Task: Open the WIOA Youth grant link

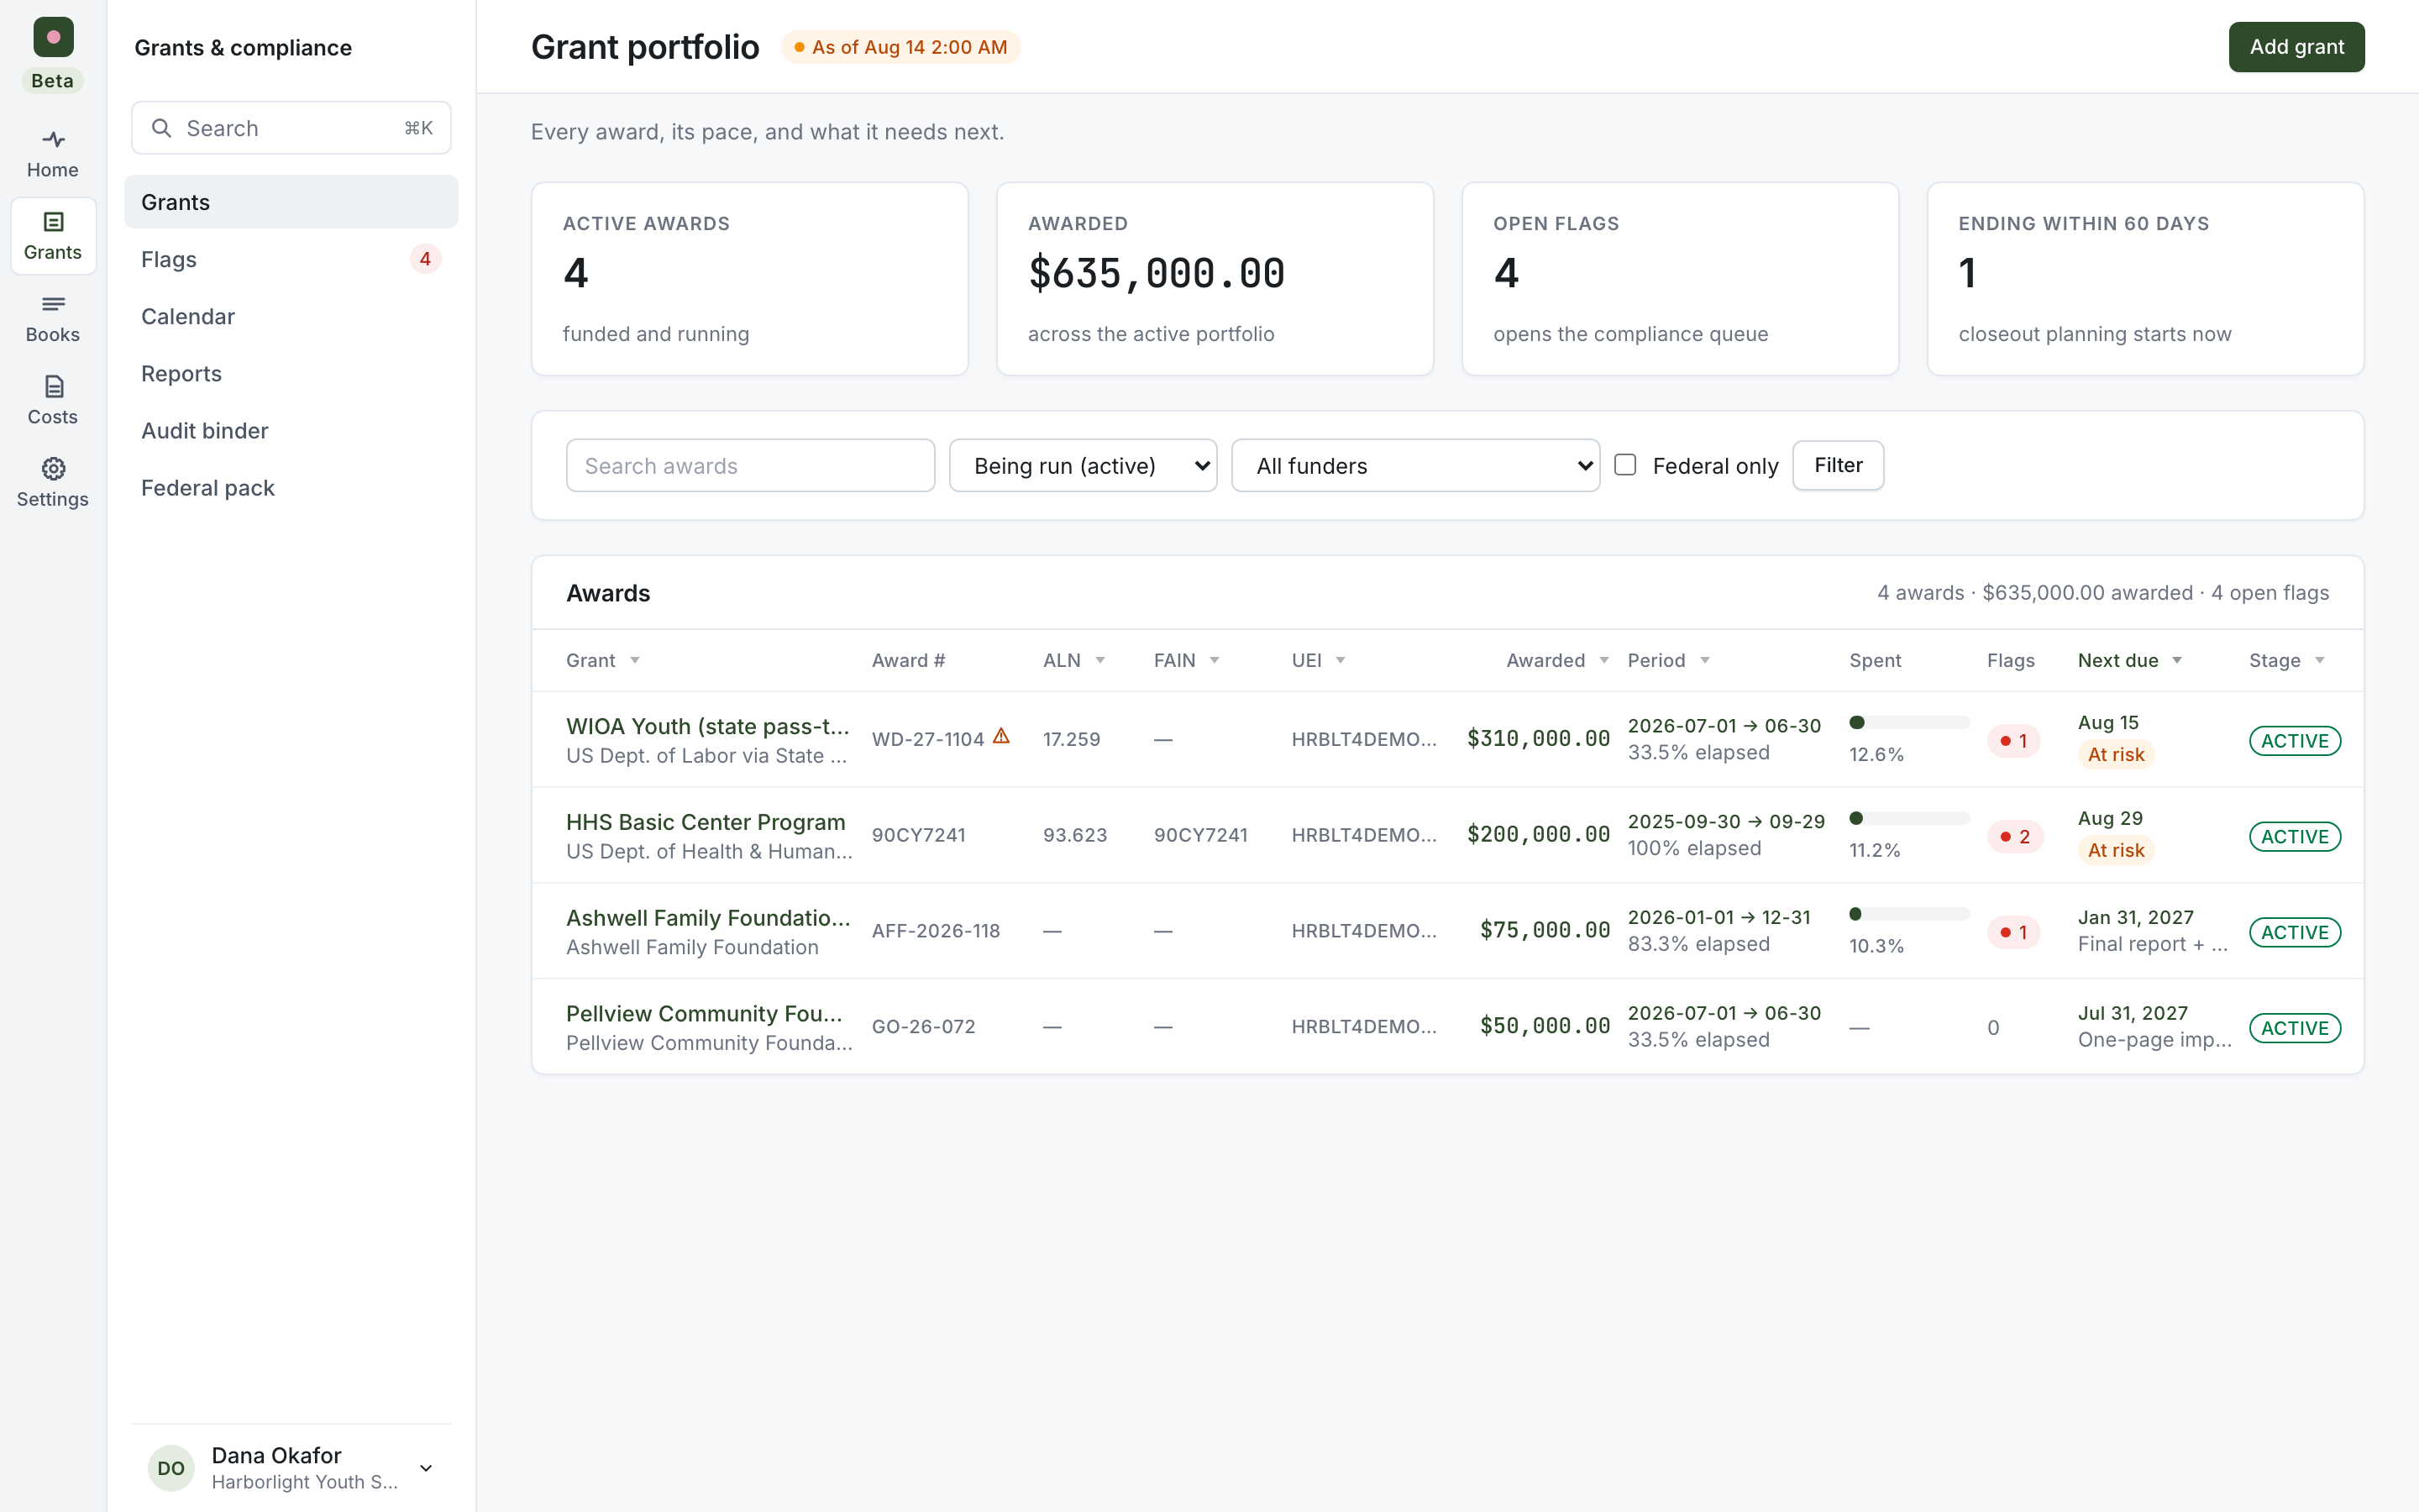Action: [x=708, y=726]
